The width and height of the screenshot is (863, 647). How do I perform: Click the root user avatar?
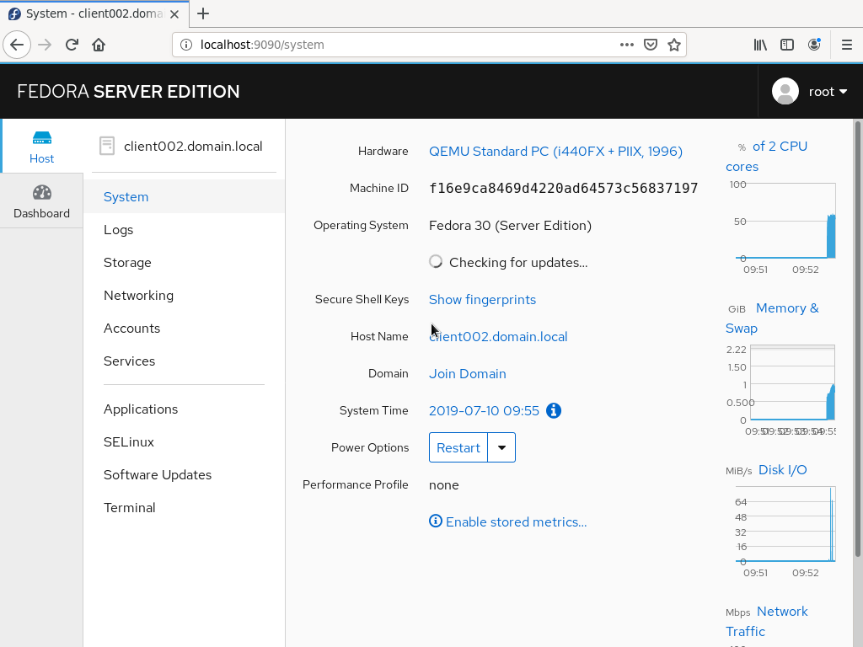pyautogui.click(x=785, y=91)
